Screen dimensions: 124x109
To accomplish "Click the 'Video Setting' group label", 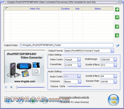I will tap(55, 55).
